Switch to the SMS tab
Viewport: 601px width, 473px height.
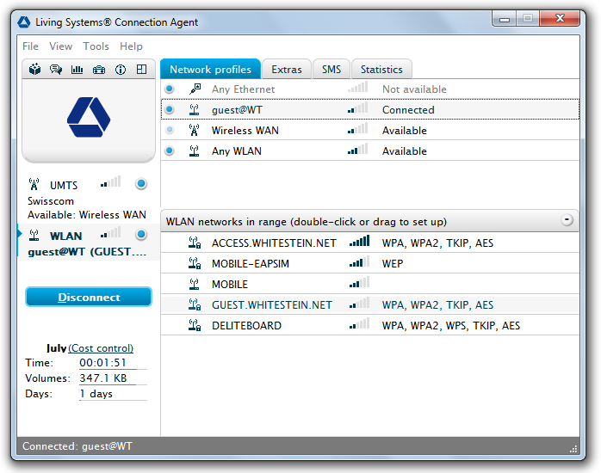tap(331, 70)
